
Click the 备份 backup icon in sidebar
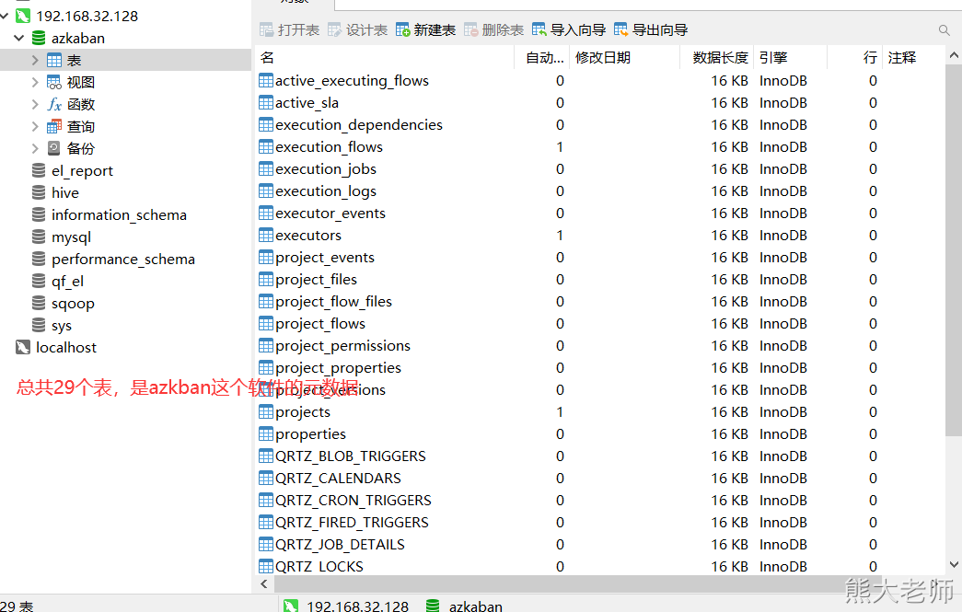54,148
